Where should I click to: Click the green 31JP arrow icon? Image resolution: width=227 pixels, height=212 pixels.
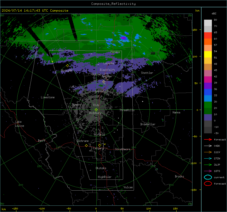[x=208, y=165]
